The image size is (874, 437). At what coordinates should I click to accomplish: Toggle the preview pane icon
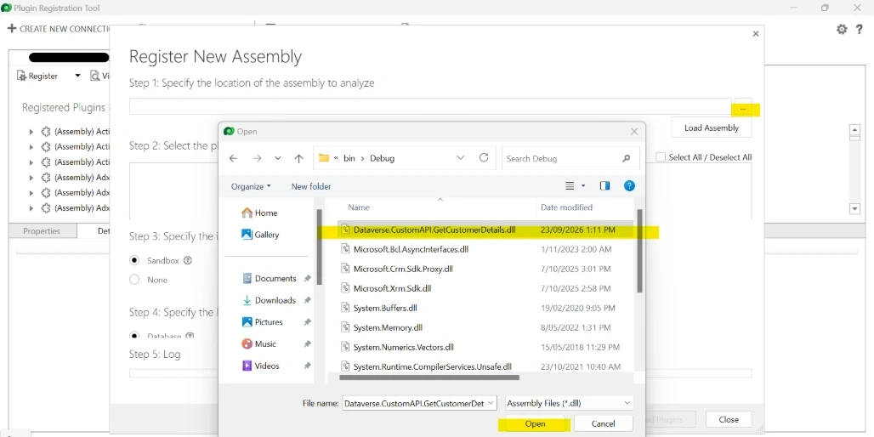[x=604, y=186]
